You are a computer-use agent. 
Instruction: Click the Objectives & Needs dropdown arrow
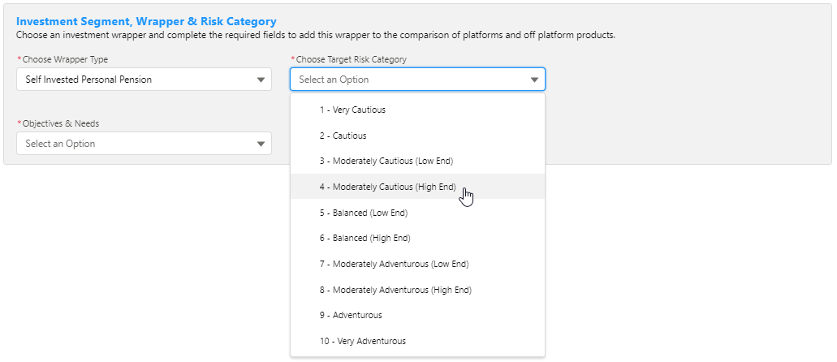tap(261, 144)
